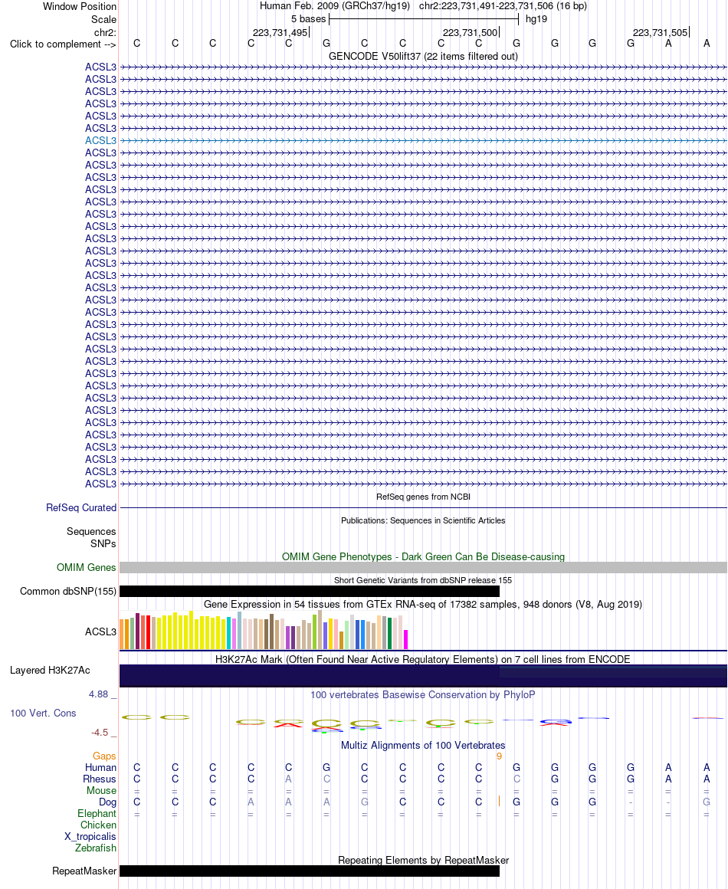728x889 pixels.
Task: Click the Scale track label
Action: [103, 19]
